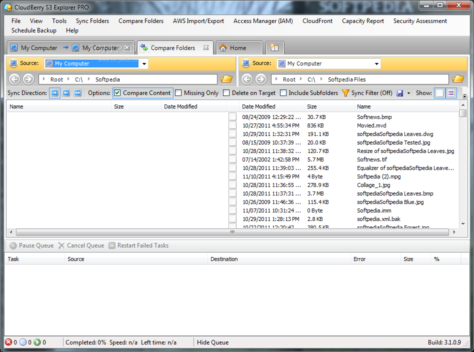Enable Delete on Target checkbox
The width and height of the screenshot is (474, 352).
226,93
